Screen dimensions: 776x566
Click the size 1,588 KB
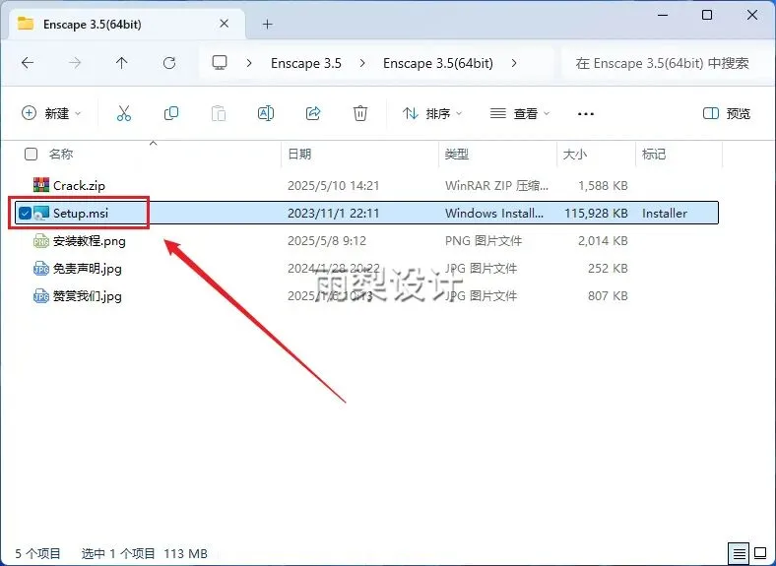point(603,185)
